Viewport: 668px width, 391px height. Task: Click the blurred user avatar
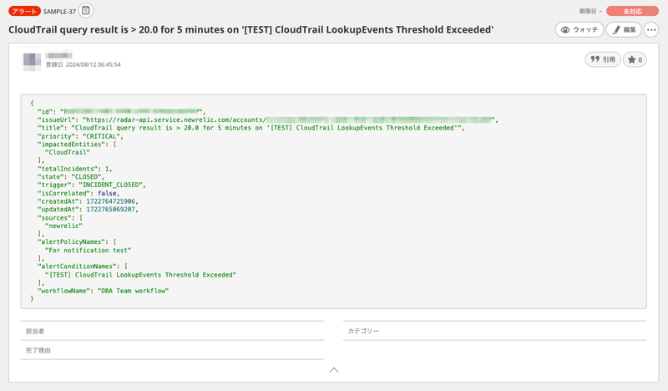click(32, 61)
